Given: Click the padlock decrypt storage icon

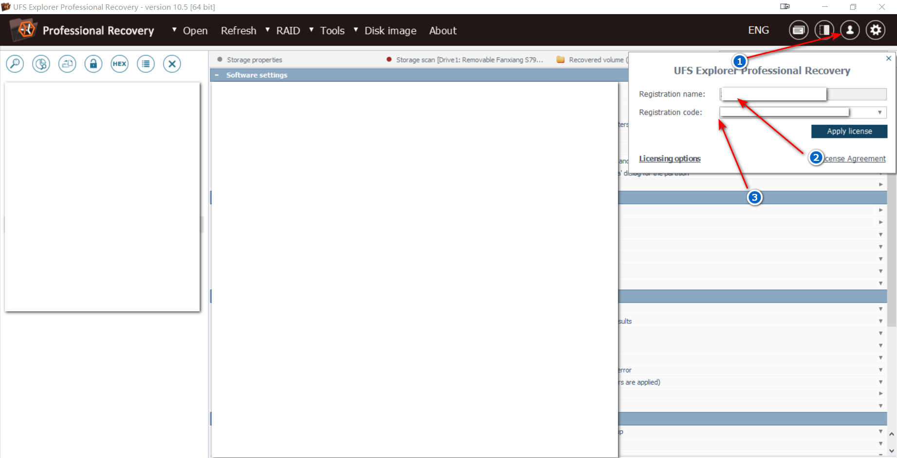Looking at the screenshot, I should [93, 64].
